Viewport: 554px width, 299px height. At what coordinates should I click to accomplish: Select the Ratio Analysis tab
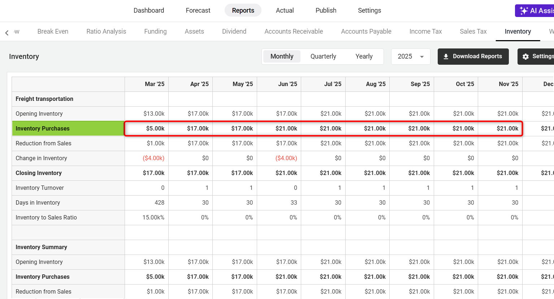[x=106, y=31]
